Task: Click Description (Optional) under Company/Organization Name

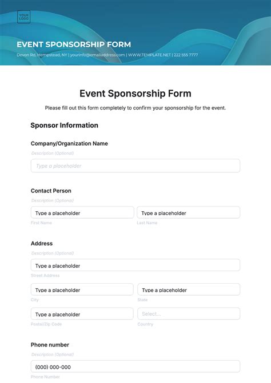Action: (53, 153)
